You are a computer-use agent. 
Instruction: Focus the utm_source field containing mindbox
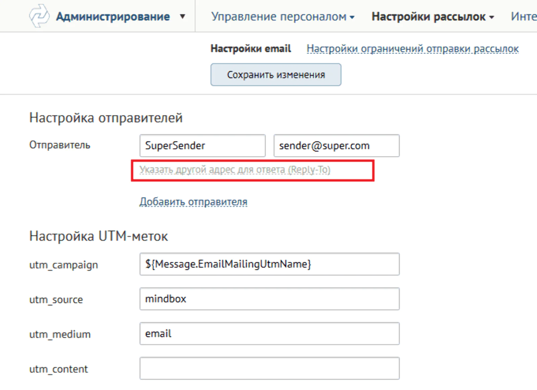point(270,299)
